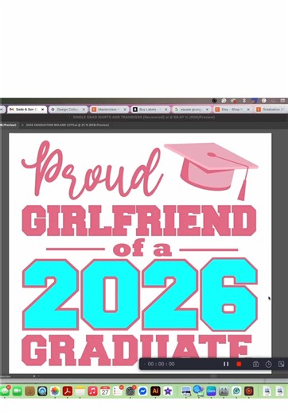Open the red recorder app in dock
This screenshot has height=413, width=288.
(249, 391)
